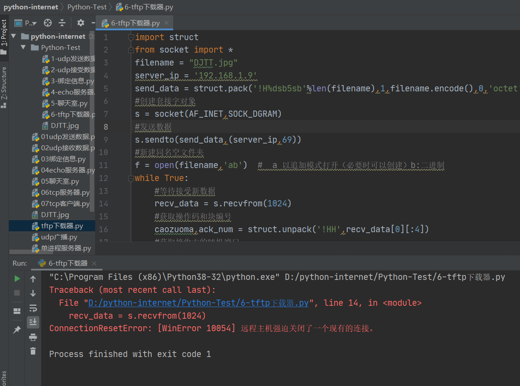Rerun the script with green play button
The width and height of the screenshot is (520, 386).
tap(17, 279)
